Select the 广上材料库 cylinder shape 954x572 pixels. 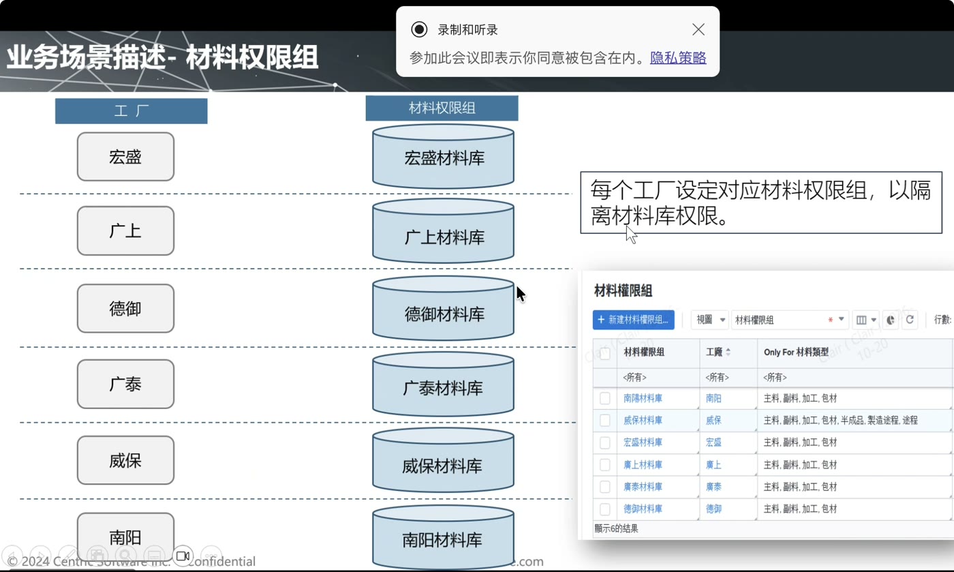tap(443, 231)
